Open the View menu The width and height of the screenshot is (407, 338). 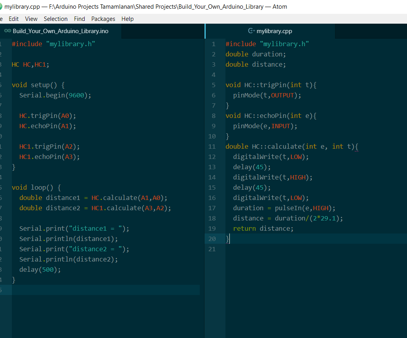point(31,19)
